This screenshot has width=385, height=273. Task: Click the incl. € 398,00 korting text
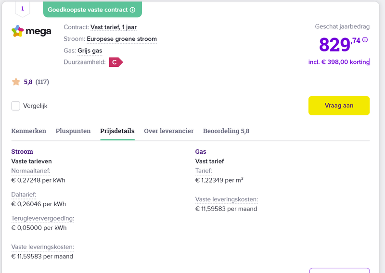click(338, 62)
